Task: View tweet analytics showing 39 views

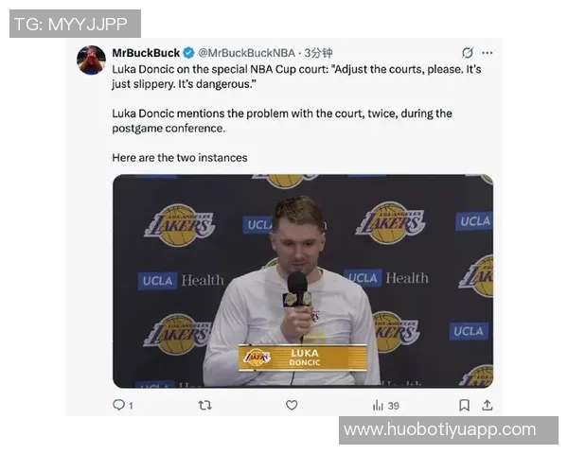Action: click(x=386, y=406)
